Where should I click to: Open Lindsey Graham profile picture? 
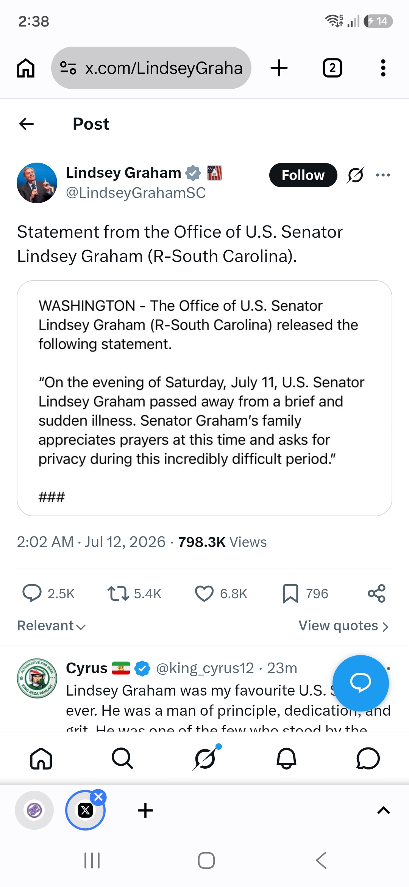pos(37,183)
